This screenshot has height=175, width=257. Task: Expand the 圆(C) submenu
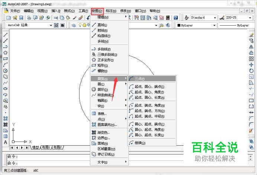(110, 84)
